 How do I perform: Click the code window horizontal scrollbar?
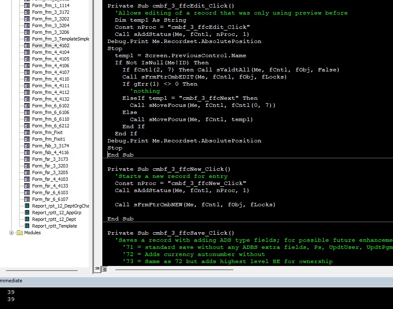tap(174, 270)
